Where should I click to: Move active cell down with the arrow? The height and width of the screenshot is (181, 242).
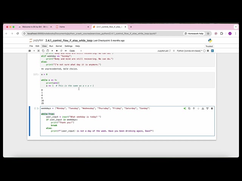click(x=198, y=109)
